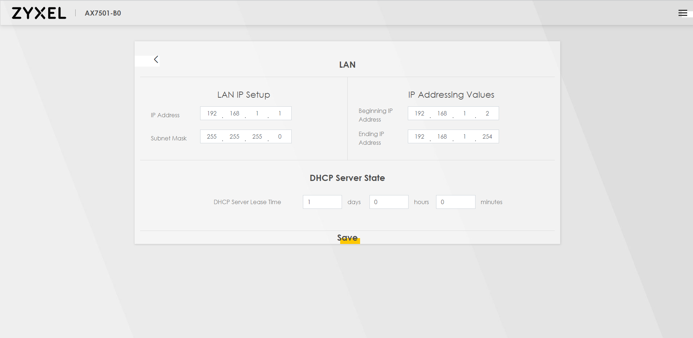Edit third octet of Beginning IP Address
Screen dimensions: 693x338
(x=465, y=113)
